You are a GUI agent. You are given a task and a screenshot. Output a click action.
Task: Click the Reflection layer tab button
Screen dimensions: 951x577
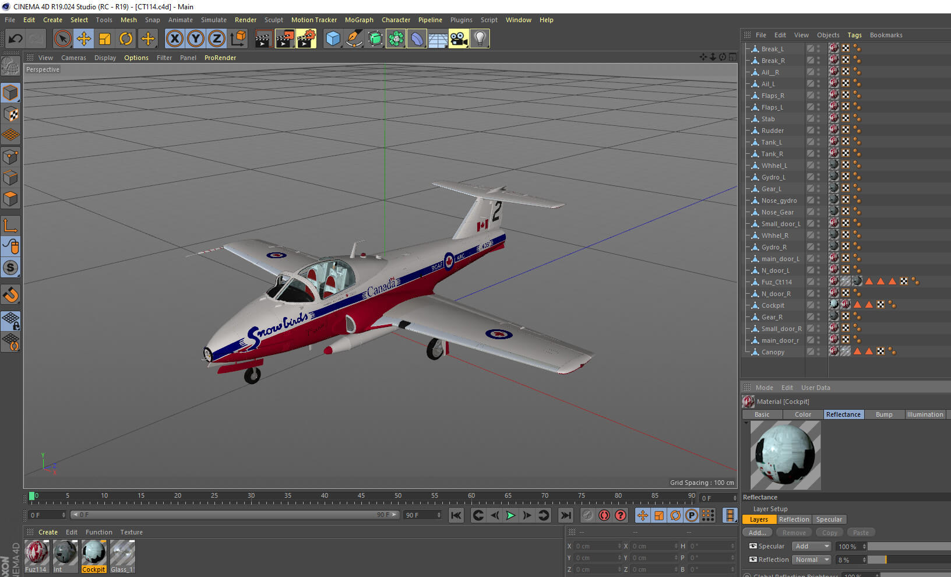coord(794,519)
